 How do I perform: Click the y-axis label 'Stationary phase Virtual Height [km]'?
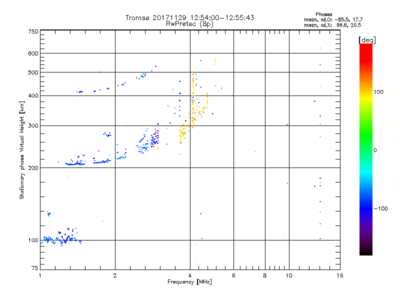click(22, 150)
